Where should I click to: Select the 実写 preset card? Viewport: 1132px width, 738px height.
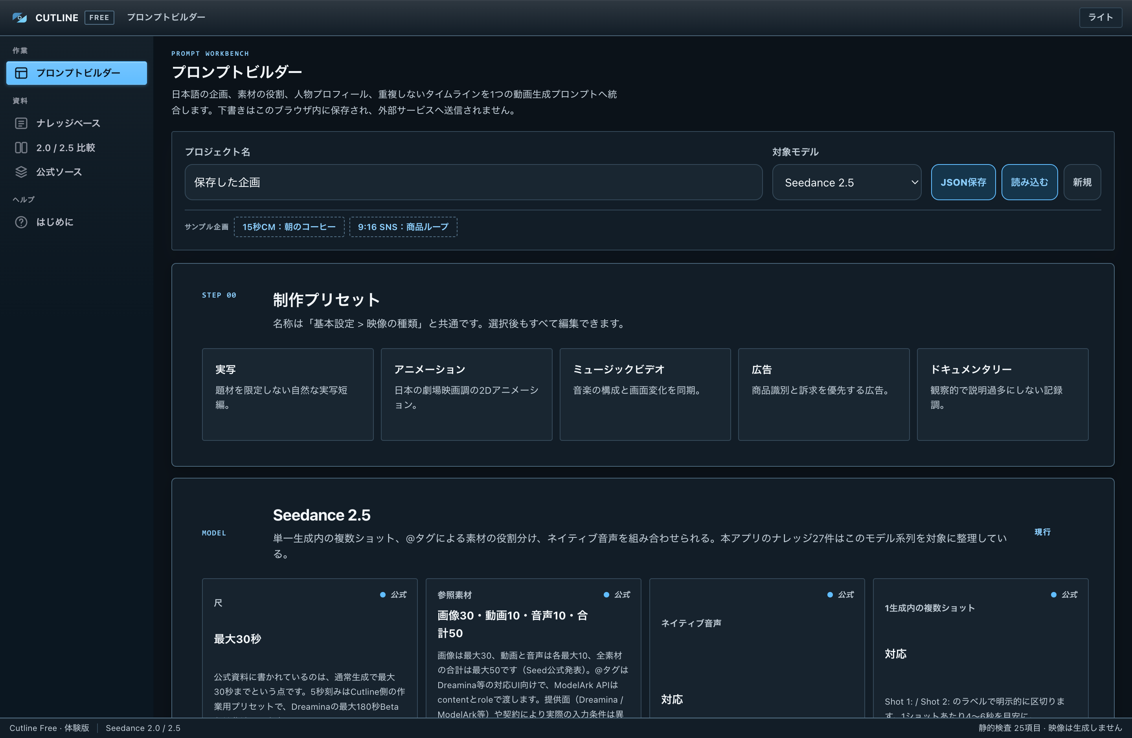coord(288,395)
